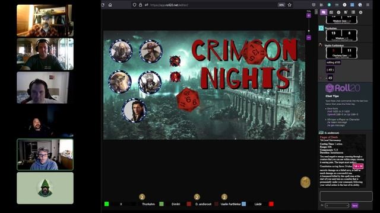
Task: Open the Roll20 Compendium tab
Action: coord(346,12)
